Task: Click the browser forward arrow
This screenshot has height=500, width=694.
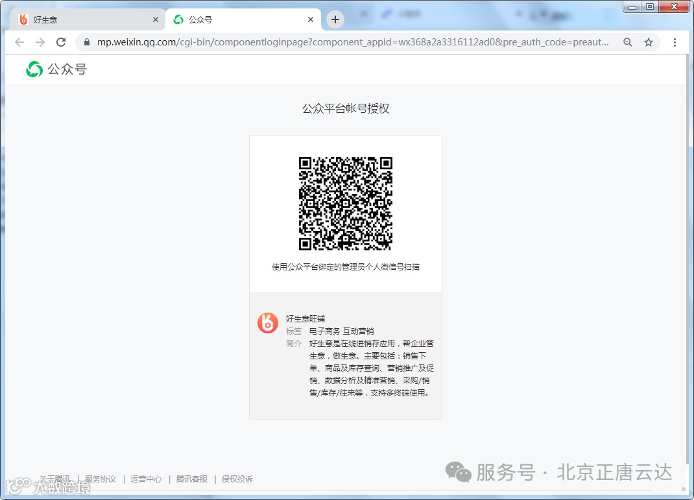Action: coord(40,42)
